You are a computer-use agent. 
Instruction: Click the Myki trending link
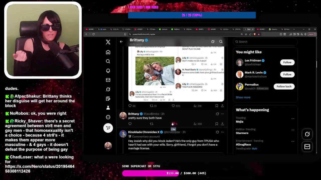pos(254,148)
